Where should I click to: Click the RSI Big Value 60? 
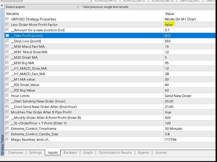click(167, 90)
